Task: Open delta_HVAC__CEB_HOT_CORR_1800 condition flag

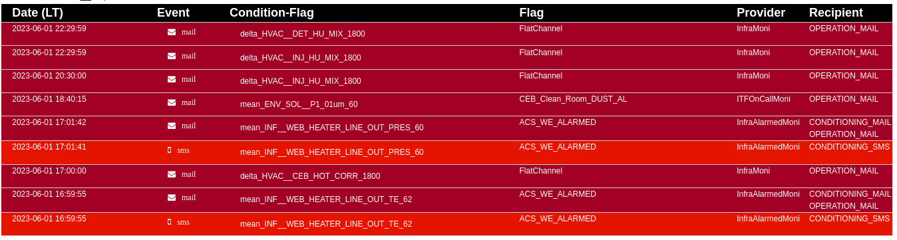Action: coord(310,176)
